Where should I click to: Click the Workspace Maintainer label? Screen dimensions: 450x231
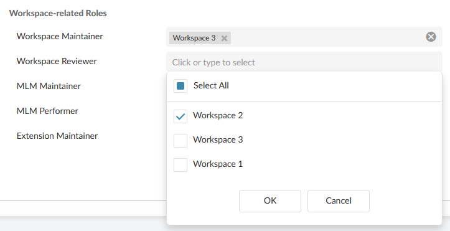pos(60,36)
